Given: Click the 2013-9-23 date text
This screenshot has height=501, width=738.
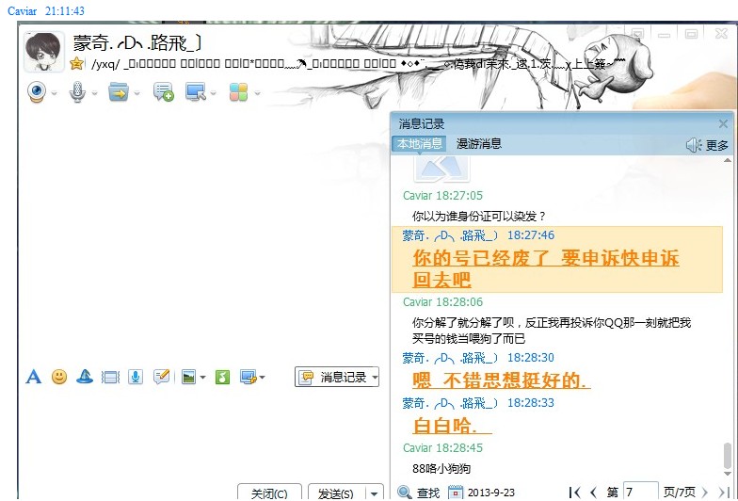Looking at the screenshot, I should 491,493.
